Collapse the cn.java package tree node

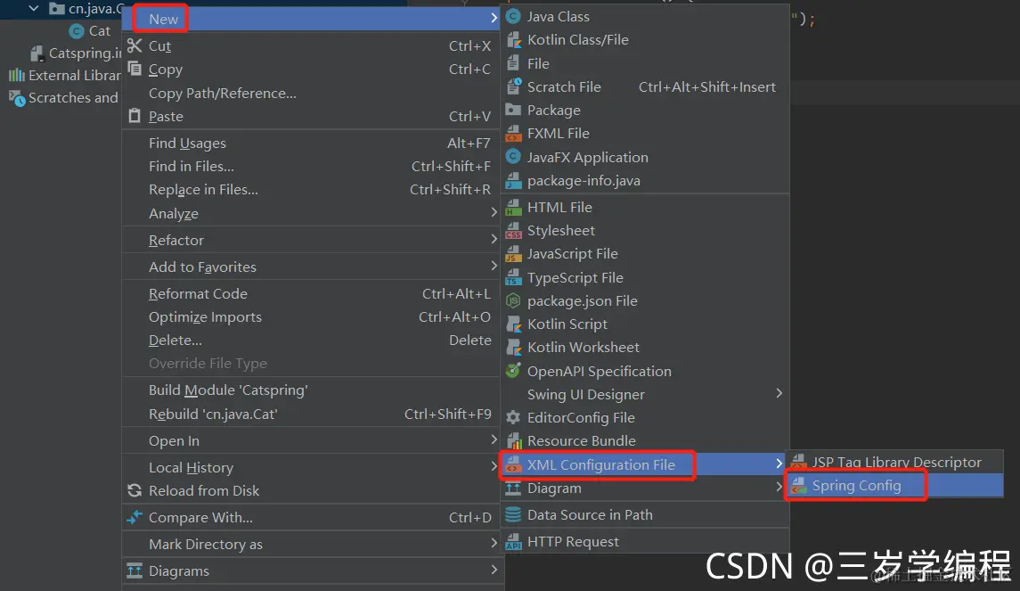[34, 8]
